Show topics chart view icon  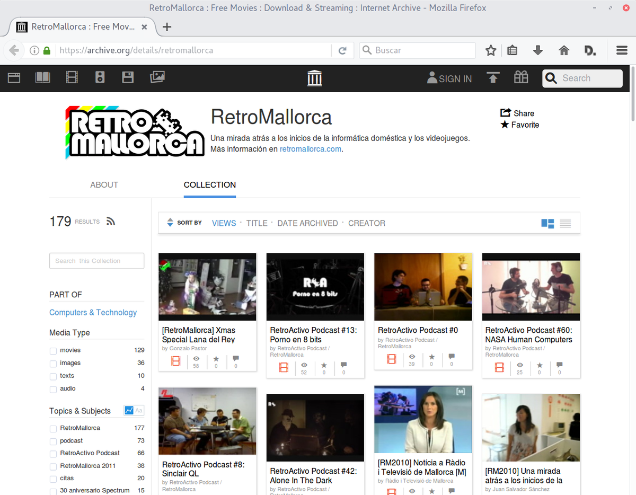(x=129, y=410)
